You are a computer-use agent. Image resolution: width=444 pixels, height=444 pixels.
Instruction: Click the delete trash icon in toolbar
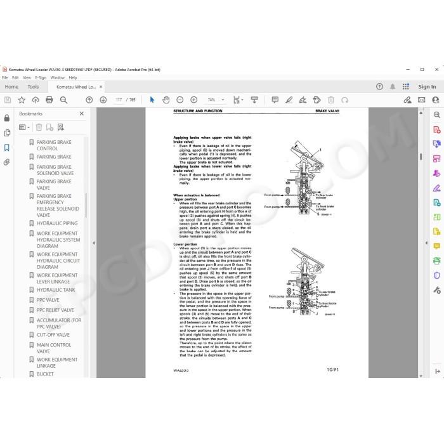tap(330, 100)
